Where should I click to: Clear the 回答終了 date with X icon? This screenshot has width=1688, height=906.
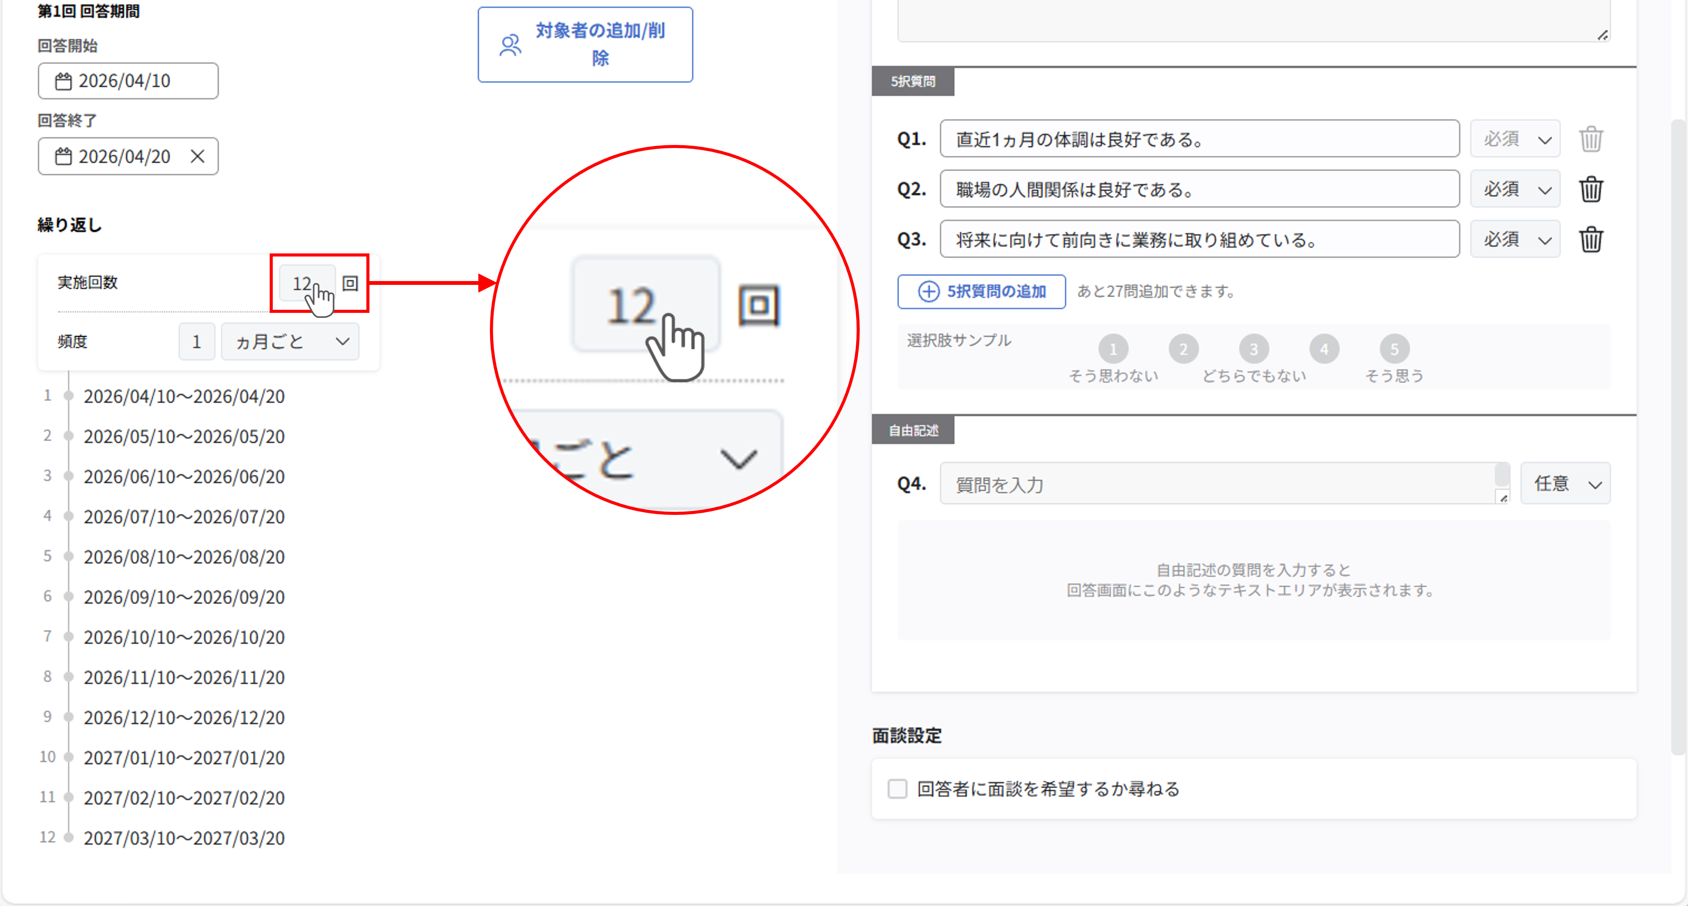[197, 156]
